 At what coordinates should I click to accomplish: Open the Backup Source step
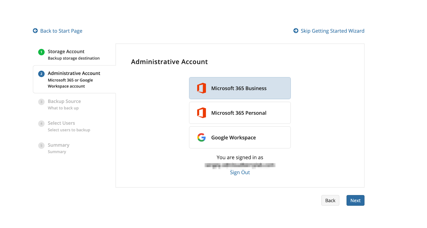pyautogui.click(x=64, y=101)
